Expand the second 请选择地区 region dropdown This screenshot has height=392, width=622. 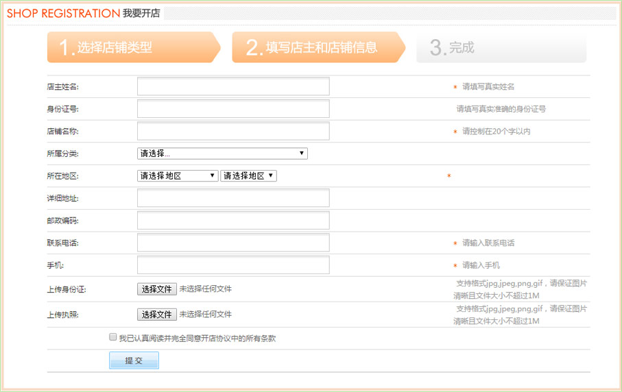coord(248,176)
